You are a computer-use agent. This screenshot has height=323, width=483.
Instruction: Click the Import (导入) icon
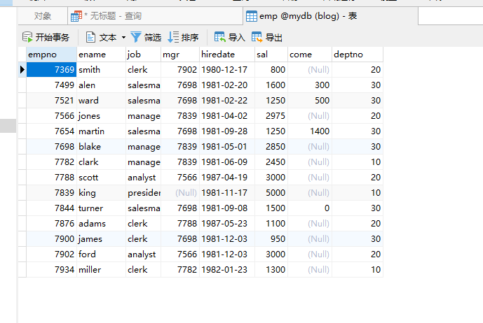[x=220, y=37]
